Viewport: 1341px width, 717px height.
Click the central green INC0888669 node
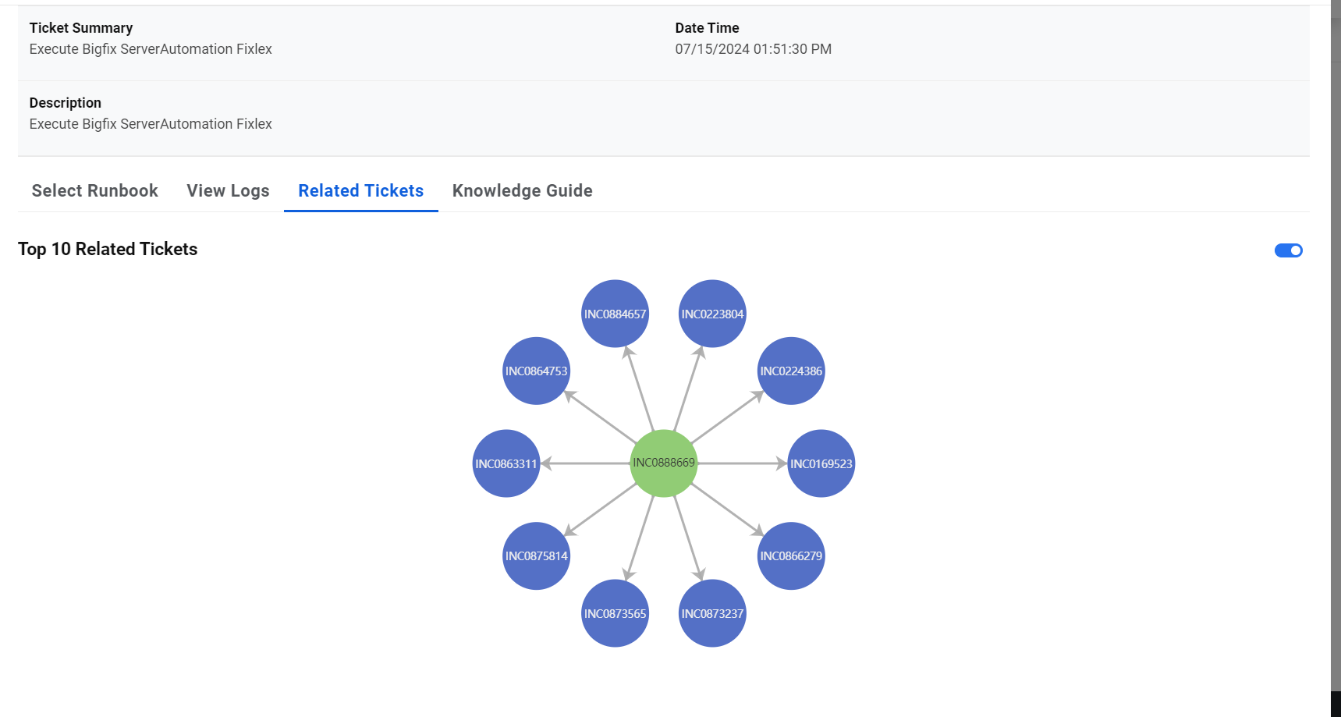[x=663, y=463]
